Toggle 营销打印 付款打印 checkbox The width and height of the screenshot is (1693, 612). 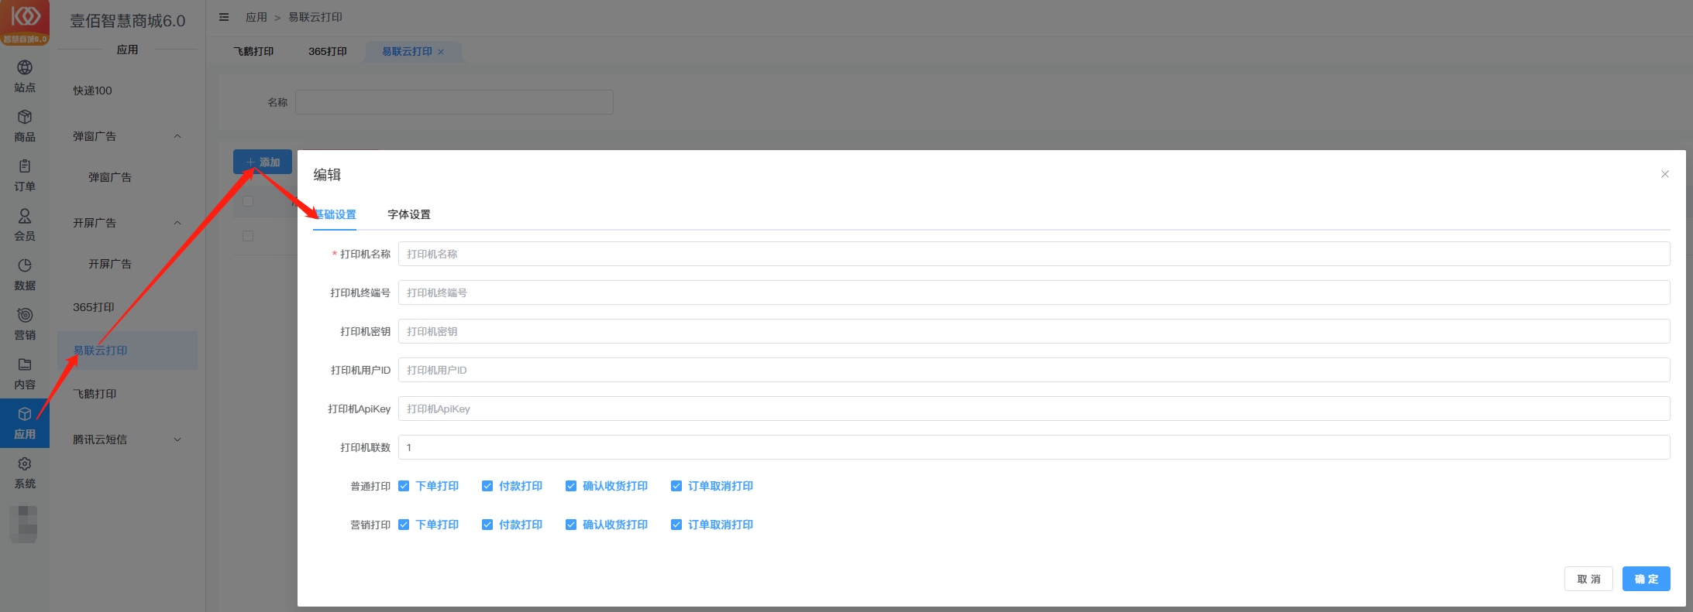coord(487,525)
